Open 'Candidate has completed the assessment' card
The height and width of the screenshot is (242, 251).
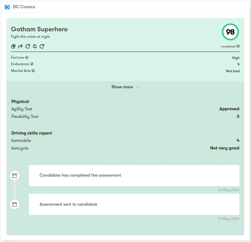134,175
